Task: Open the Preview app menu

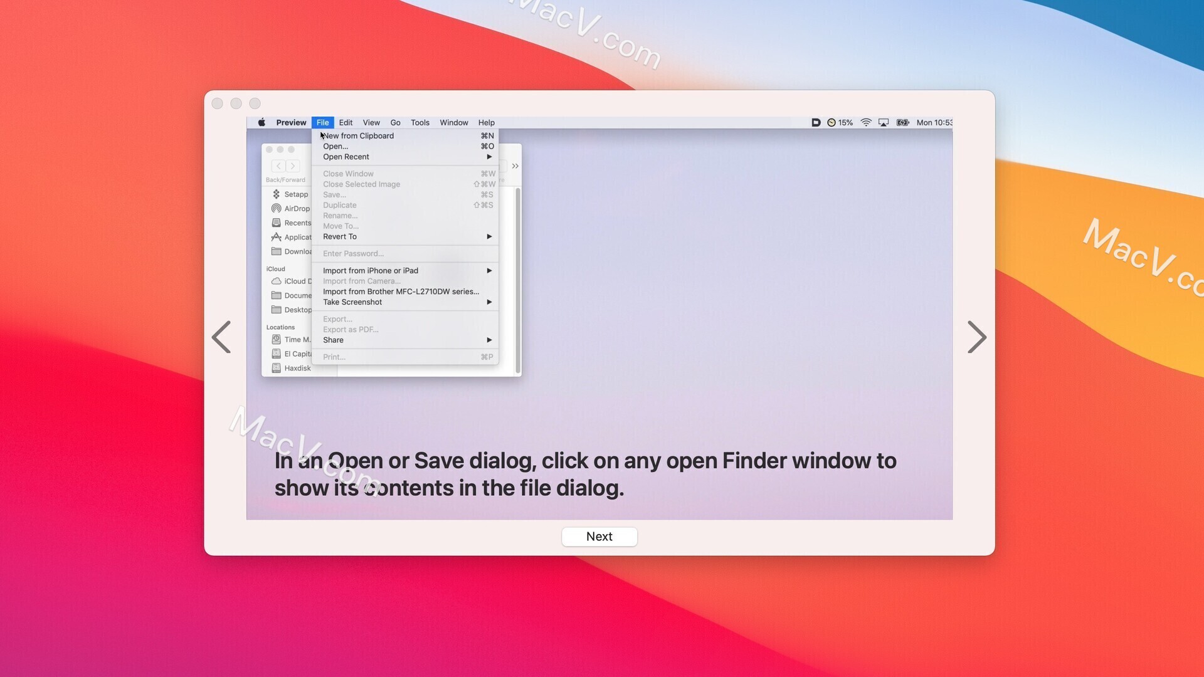Action: (x=291, y=122)
